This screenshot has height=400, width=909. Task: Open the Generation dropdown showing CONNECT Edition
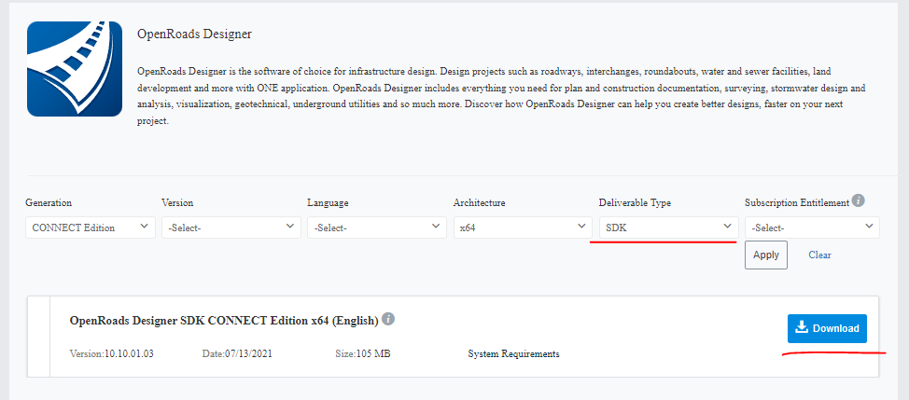[x=91, y=228]
